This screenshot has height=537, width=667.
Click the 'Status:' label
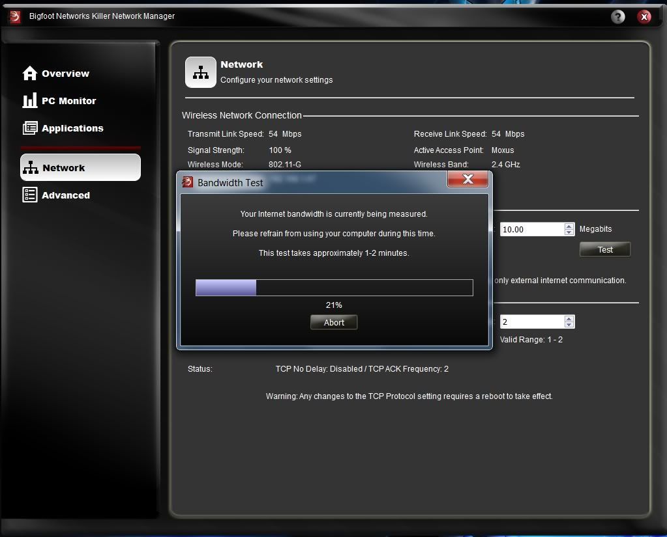pyautogui.click(x=200, y=369)
